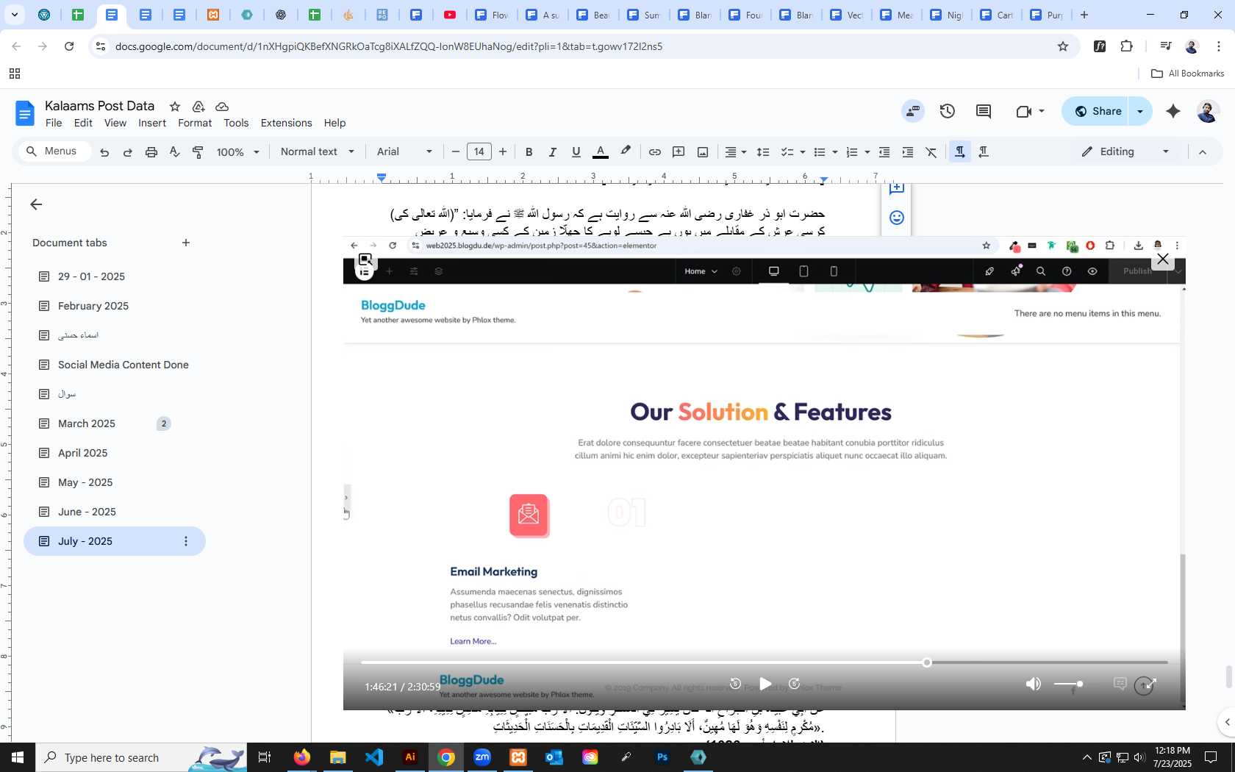Star the Kalaams Post Data document
Screen dimensions: 1235x772
175,107
